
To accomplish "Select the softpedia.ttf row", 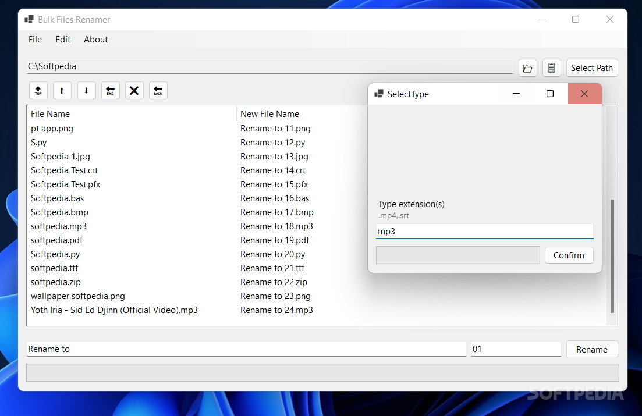I will coord(197,268).
